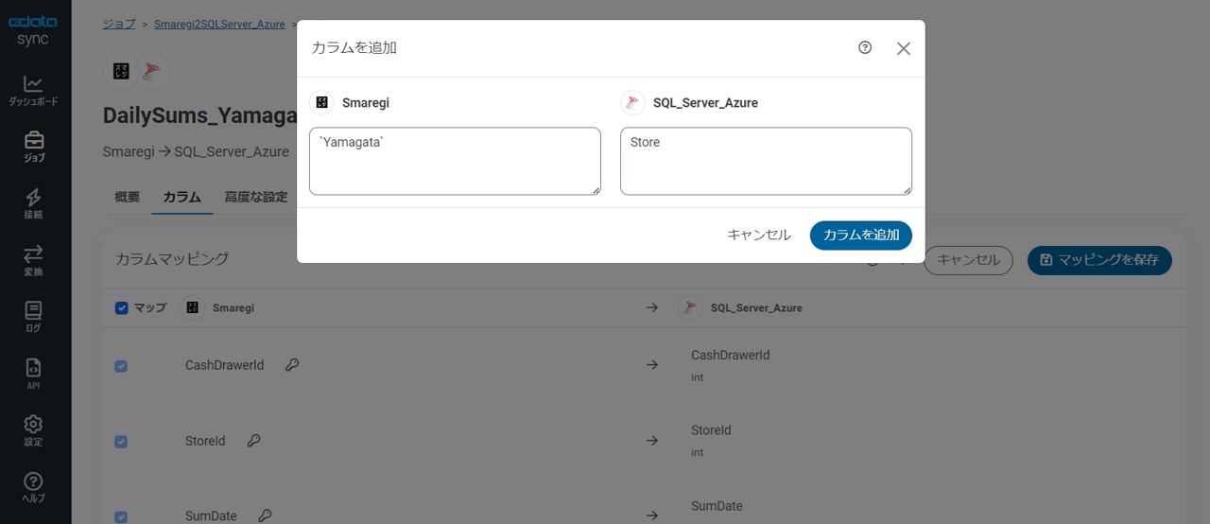Switch to the 高度な設定 tab
Viewport: 1210px width, 524px height.
[x=255, y=198]
